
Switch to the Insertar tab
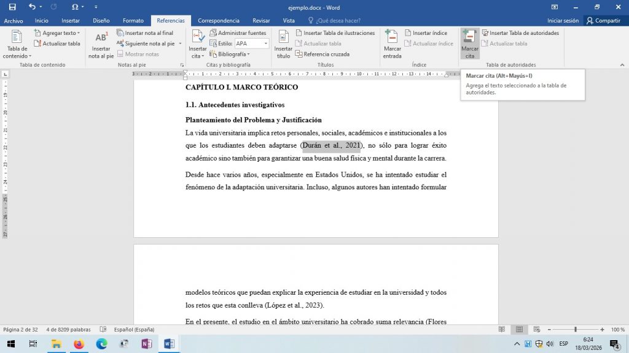pos(71,20)
